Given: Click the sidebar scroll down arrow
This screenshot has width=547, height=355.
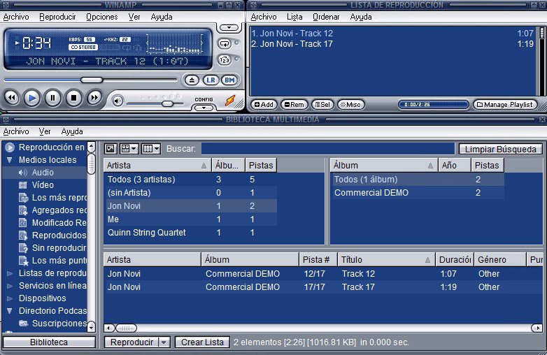Looking at the screenshot, I should point(91,327).
